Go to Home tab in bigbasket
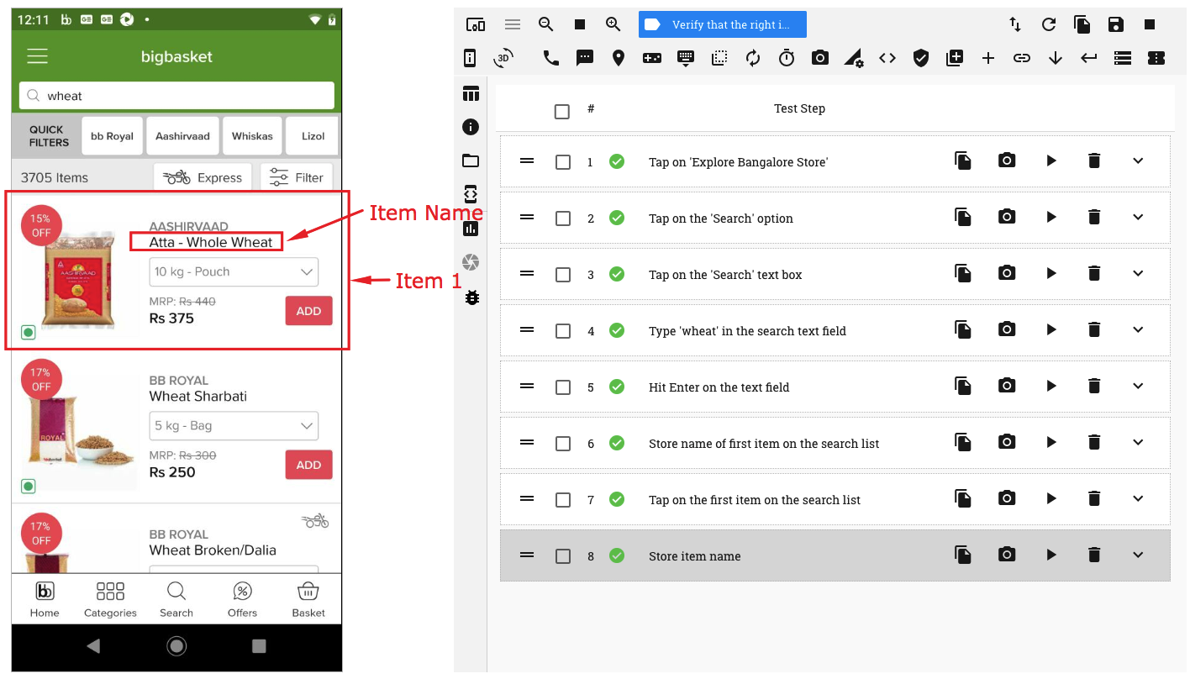This screenshot has height=679, width=1190. pyautogui.click(x=45, y=600)
